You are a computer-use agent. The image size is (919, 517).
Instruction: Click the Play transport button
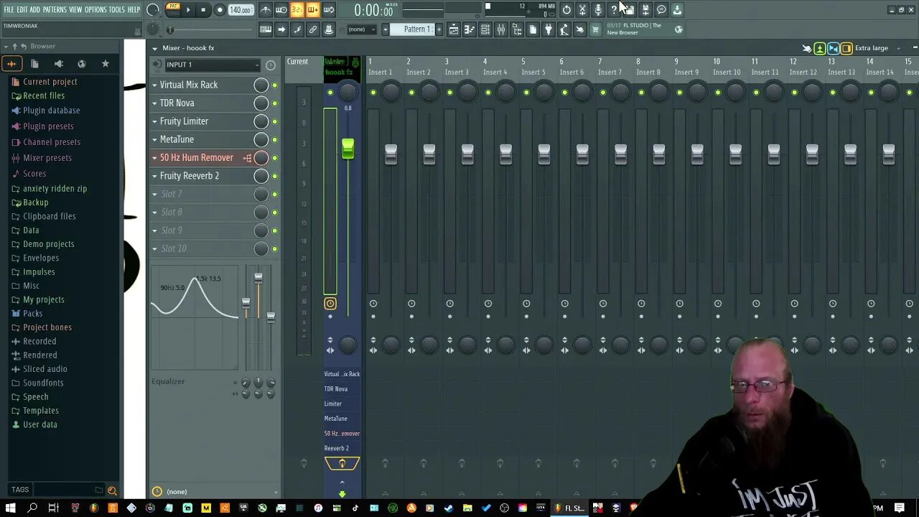188,10
